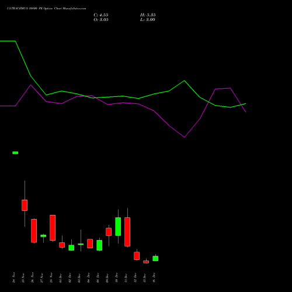This screenshot has height=292, width=292.
Task: Click the ULTRACEMCO PE Options Chart title
Action: pos(46,9)
